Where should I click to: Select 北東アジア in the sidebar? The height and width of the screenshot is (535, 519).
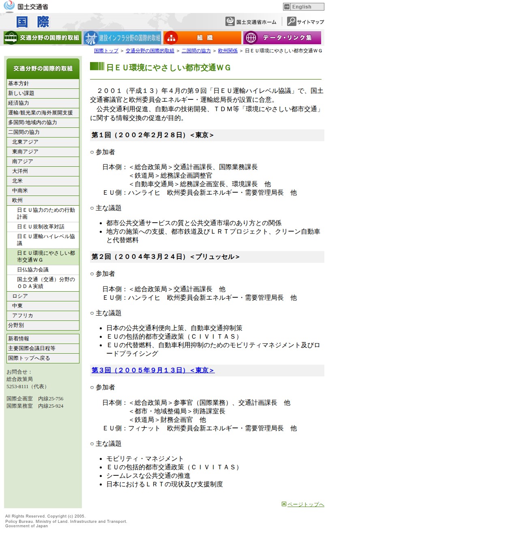click(x=43, y=142)
